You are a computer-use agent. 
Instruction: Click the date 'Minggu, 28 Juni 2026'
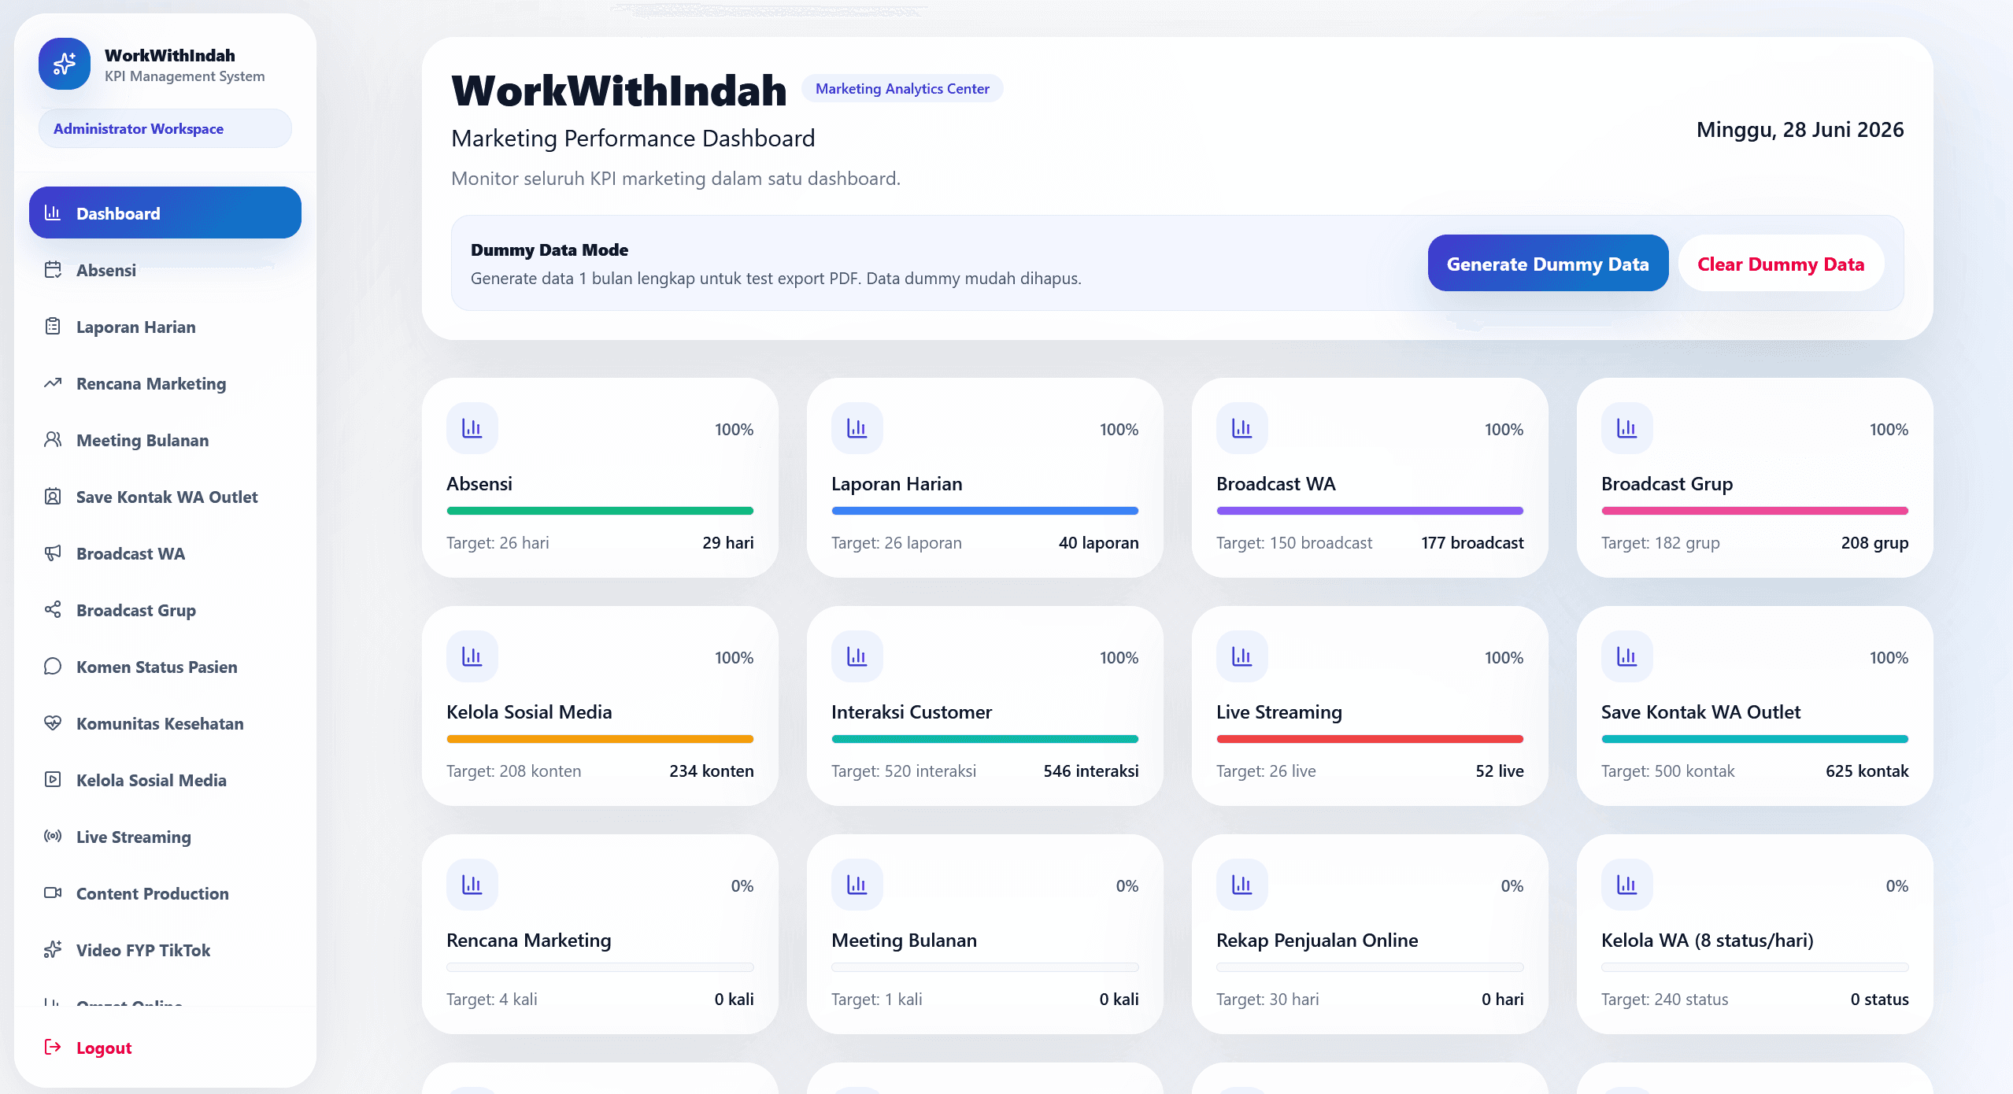pos(1800,130)
